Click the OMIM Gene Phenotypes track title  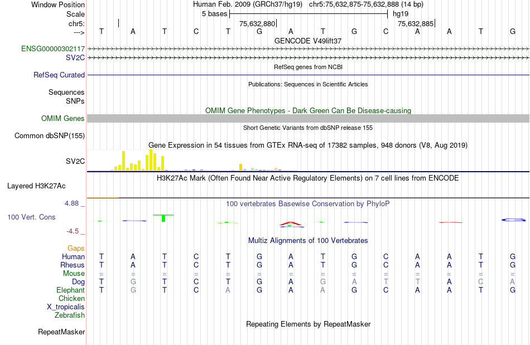308,111
